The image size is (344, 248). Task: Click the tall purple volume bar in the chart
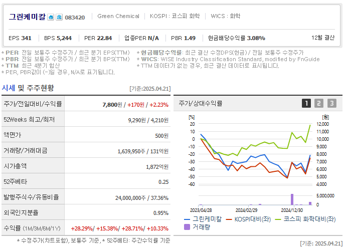point(292,199)
